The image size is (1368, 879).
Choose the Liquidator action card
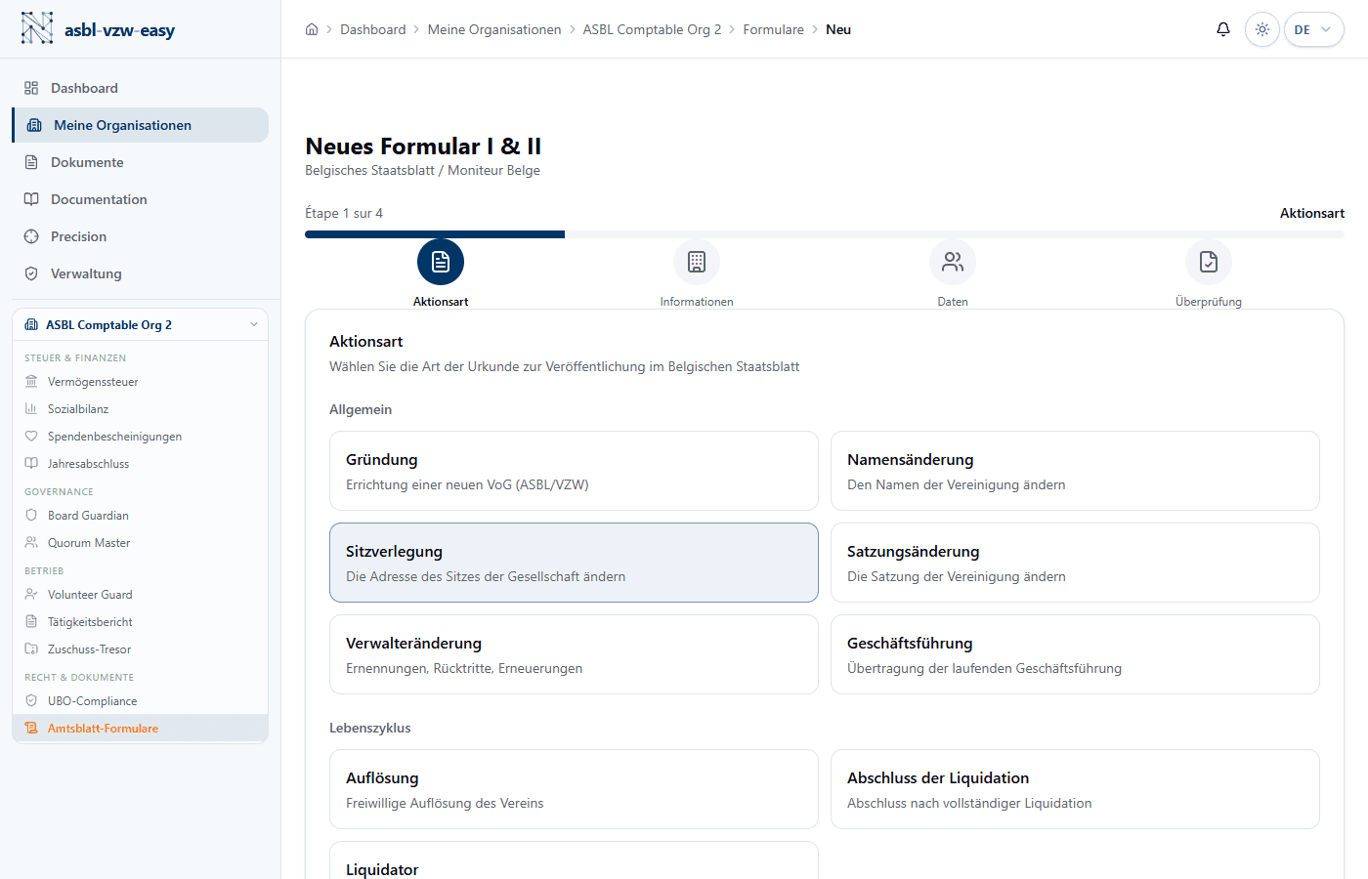pyautogui.click(x=574, y=860)
